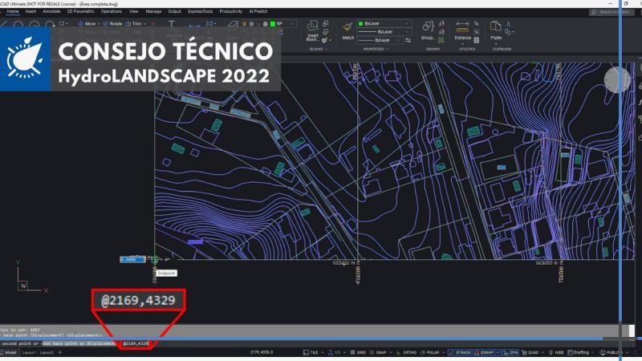The image size is (642, 361).
Task: Toggle DYN dynamic input in status bar
Action: [510, 352]
